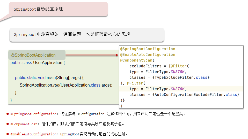Click the 'classes = {TypeExcludeFilter.class}' line
The height and width of the screenshot is (139, 248).
pos(169,78)
